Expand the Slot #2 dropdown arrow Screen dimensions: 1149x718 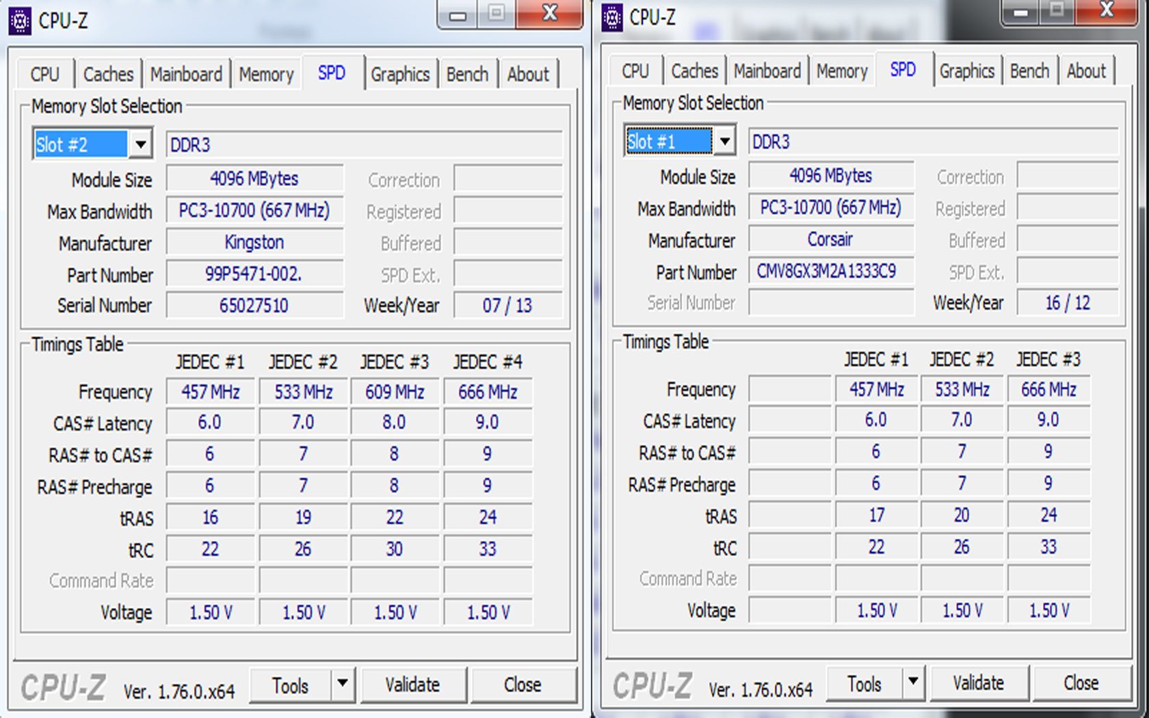[x=140, y=144]
